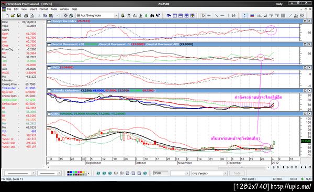Click the Trade button
Viewport: 314px width, 192px height.
pos(237,173)
